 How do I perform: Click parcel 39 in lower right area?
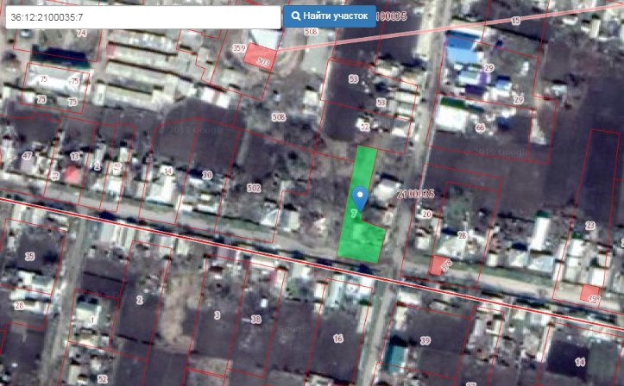425,341
